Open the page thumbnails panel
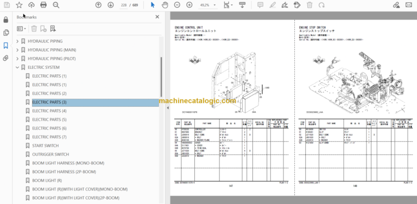Viewport: 417px width, 204px height. 6,33
